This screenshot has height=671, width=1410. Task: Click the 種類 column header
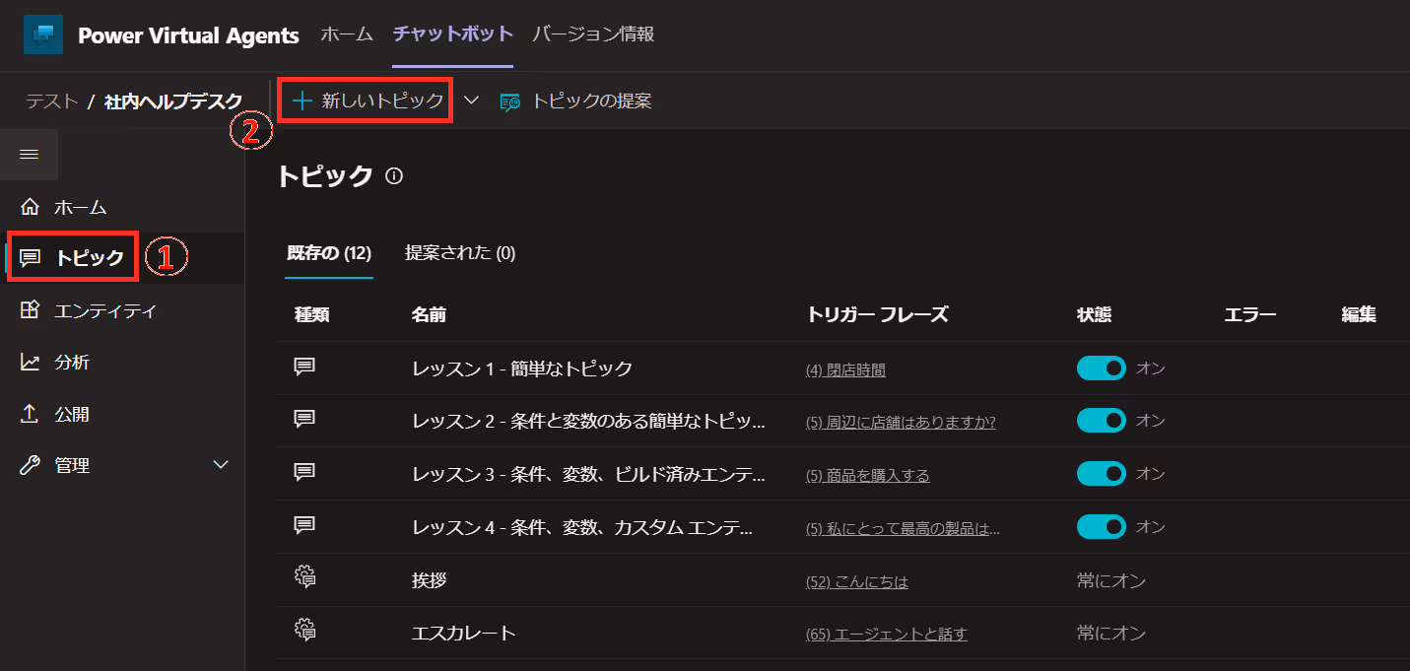[x=311, y=314]
